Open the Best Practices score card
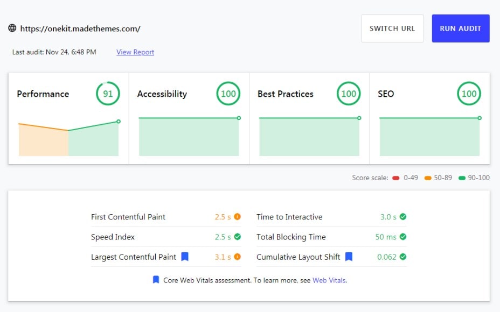 click(x=309, y=118)
